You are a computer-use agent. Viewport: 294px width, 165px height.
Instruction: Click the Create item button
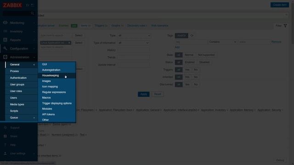tap(280, 5)
